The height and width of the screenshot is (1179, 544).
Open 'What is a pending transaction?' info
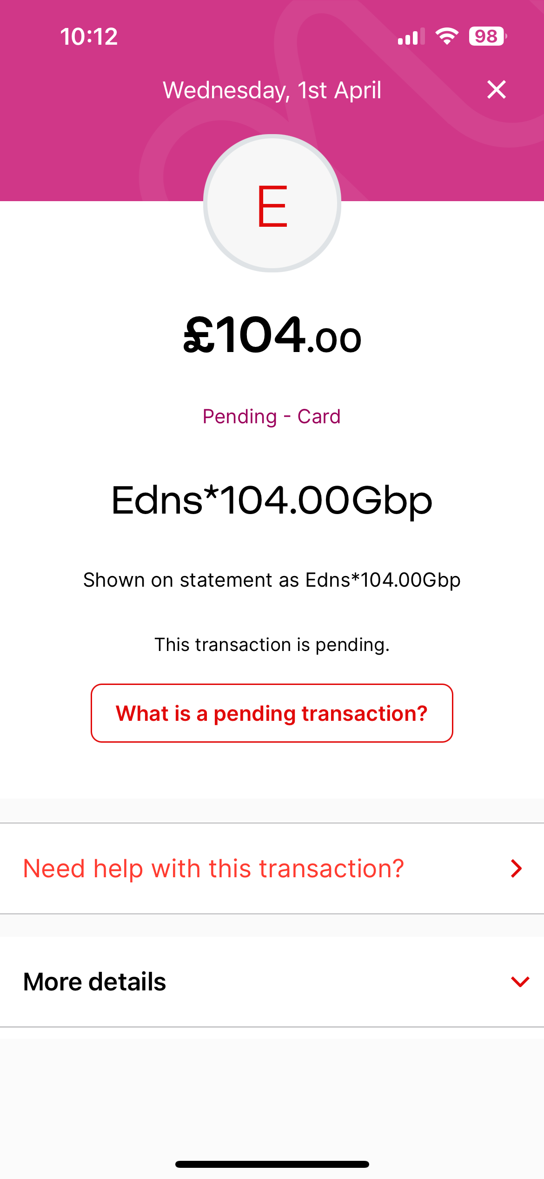click(272, 713)
